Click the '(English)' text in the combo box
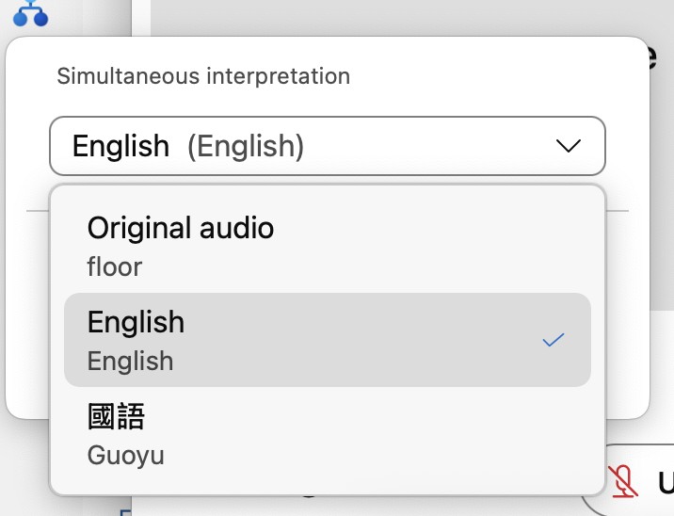Image resolution: width=674 pixels, height=516 pixels. pos(246,146)
